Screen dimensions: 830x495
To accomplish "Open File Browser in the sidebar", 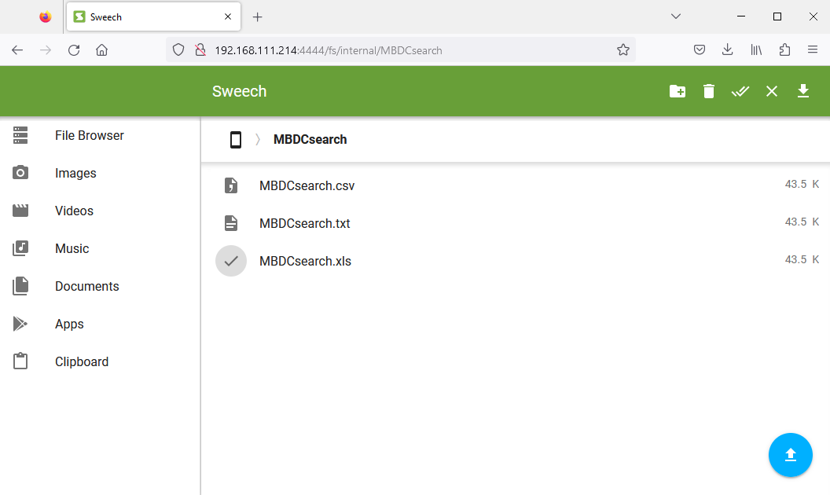I will tap(90, 135).
